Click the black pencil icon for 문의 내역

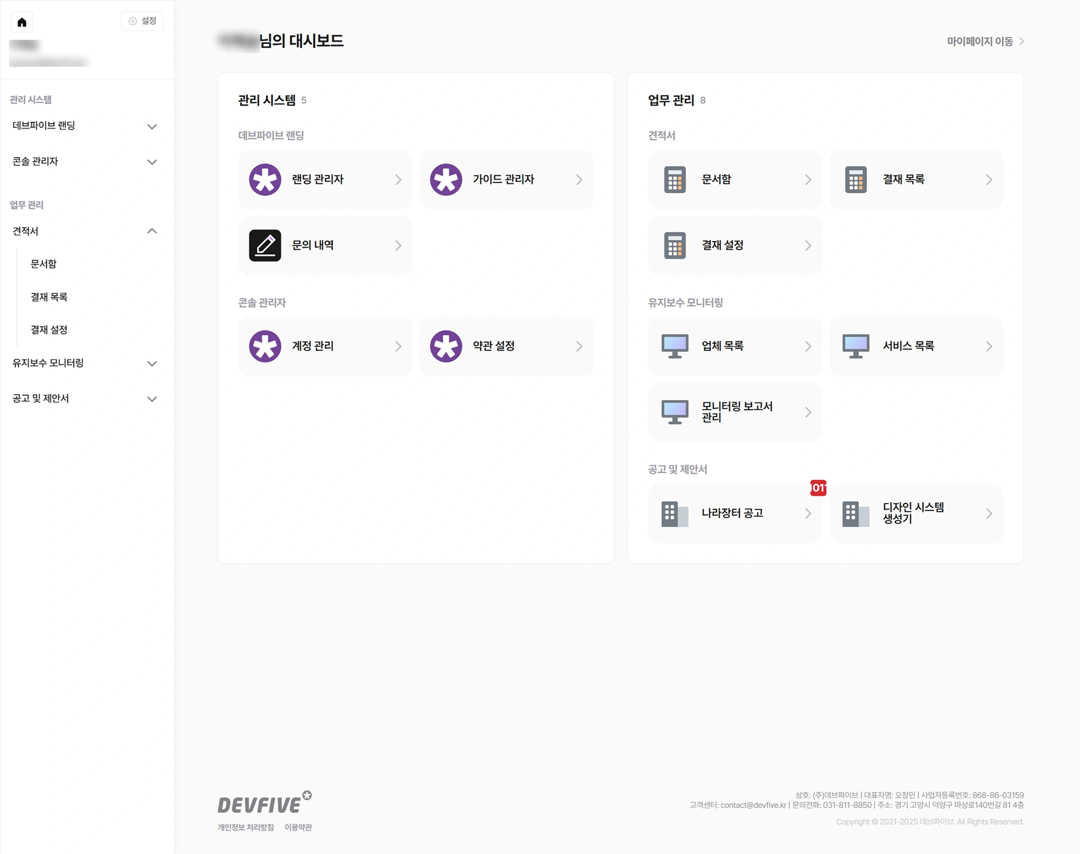265,246
